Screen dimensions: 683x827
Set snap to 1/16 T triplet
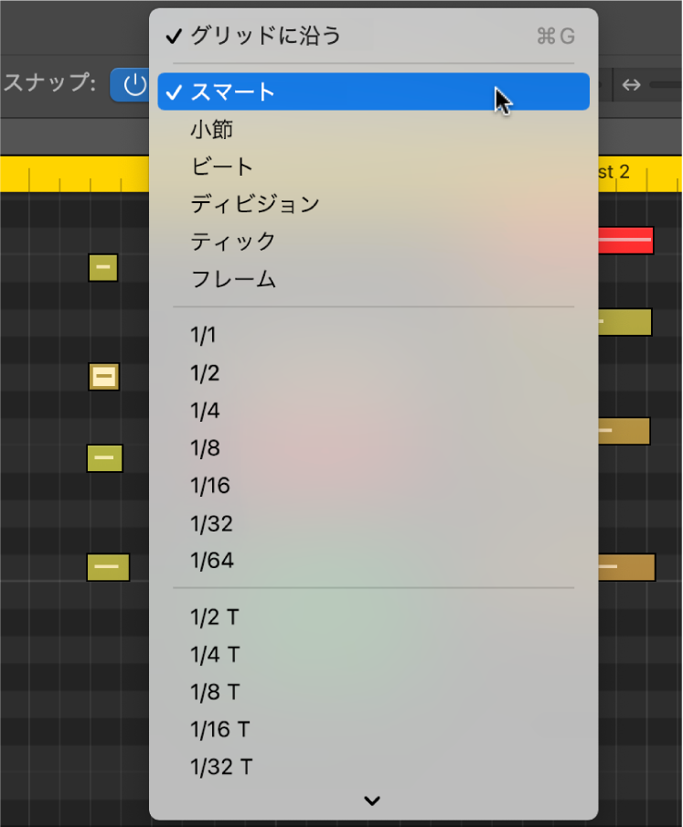point(373,729)
